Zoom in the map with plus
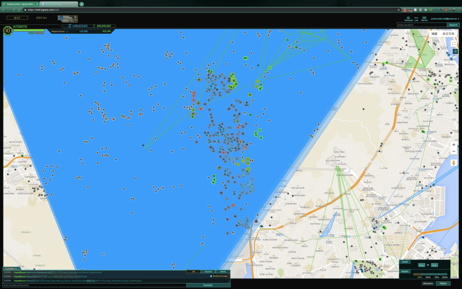Viewport: 462px width, 289px height. click(x=454, y=145)
